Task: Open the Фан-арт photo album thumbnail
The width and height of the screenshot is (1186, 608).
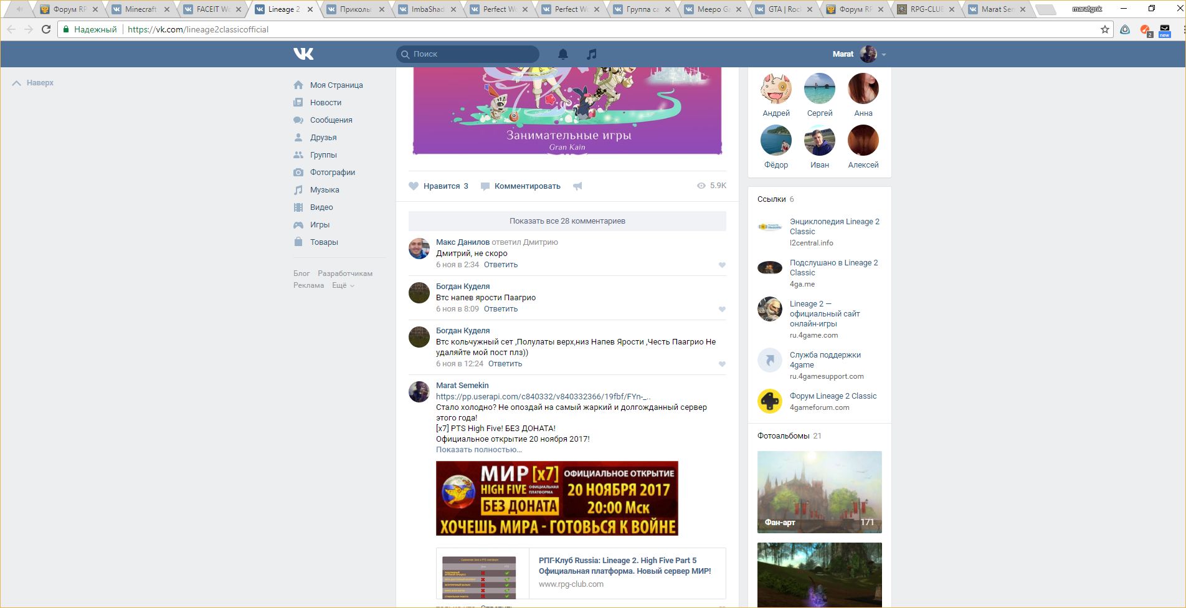Action: pos(820,492)
